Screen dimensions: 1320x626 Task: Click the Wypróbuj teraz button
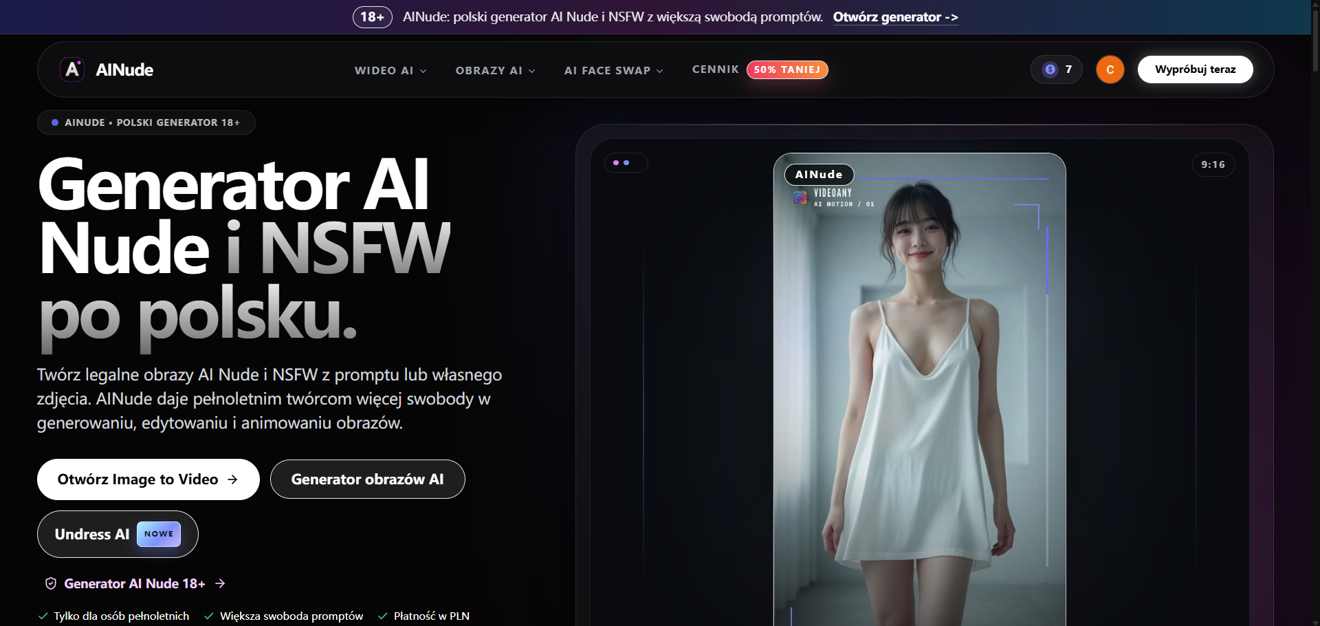(x=1195, y=69)
